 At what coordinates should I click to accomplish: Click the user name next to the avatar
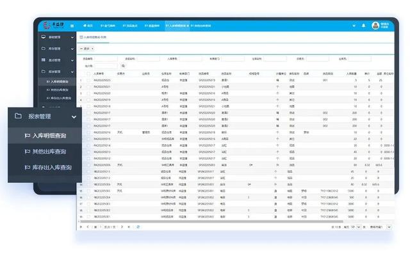384,26
